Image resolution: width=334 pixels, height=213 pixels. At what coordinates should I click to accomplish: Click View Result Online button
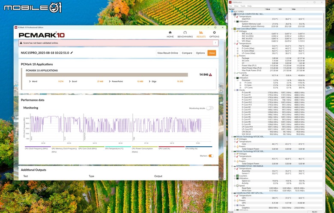point(167,53)
